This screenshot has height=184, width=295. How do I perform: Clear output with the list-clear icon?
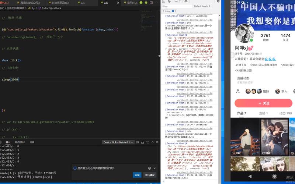138,142
